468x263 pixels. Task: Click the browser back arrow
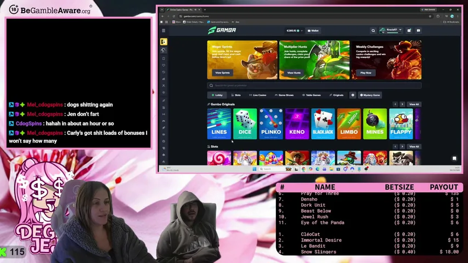[x=162, y=16]
